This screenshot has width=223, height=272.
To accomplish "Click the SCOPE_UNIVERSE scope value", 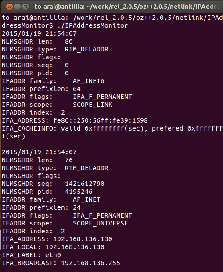I will tap(101, 223).
